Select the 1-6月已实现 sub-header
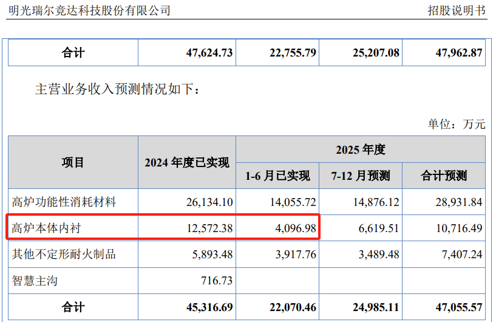The image size is (496, 322). click(277, 176)
